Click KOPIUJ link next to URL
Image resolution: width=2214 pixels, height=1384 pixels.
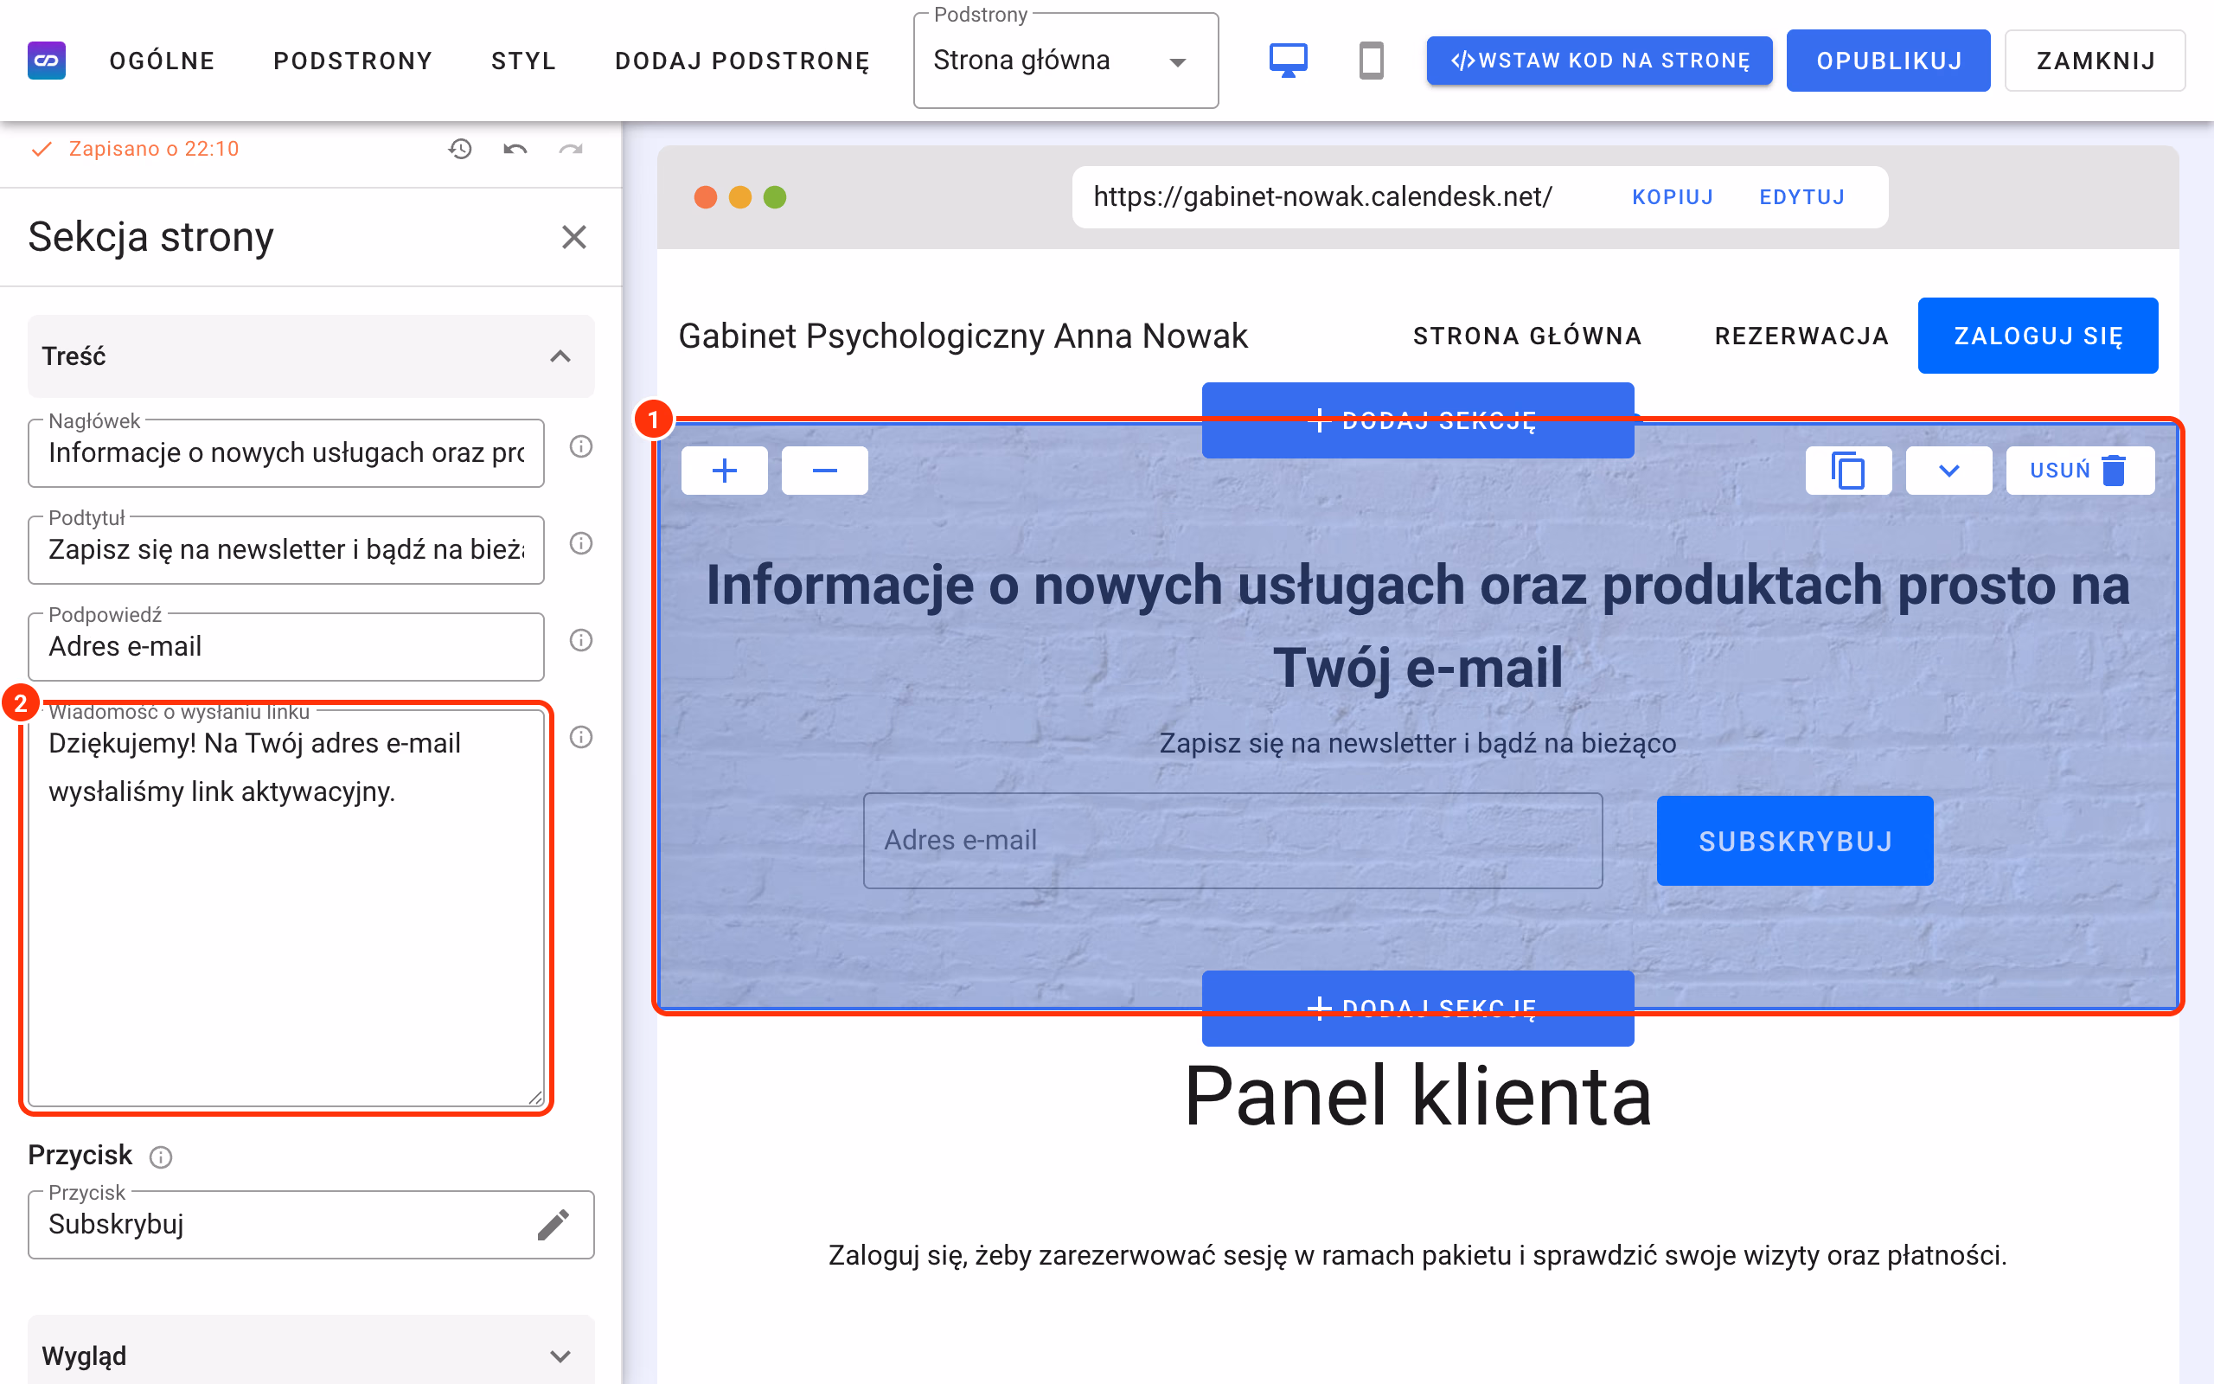click(x=1673, y=197)
